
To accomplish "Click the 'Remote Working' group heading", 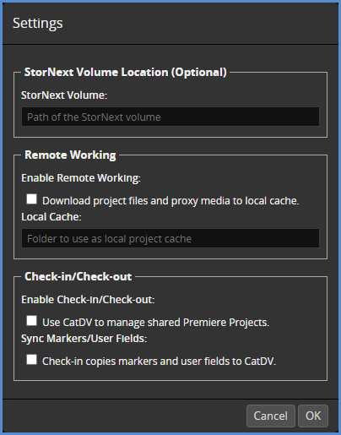I will tap(70, 155).
